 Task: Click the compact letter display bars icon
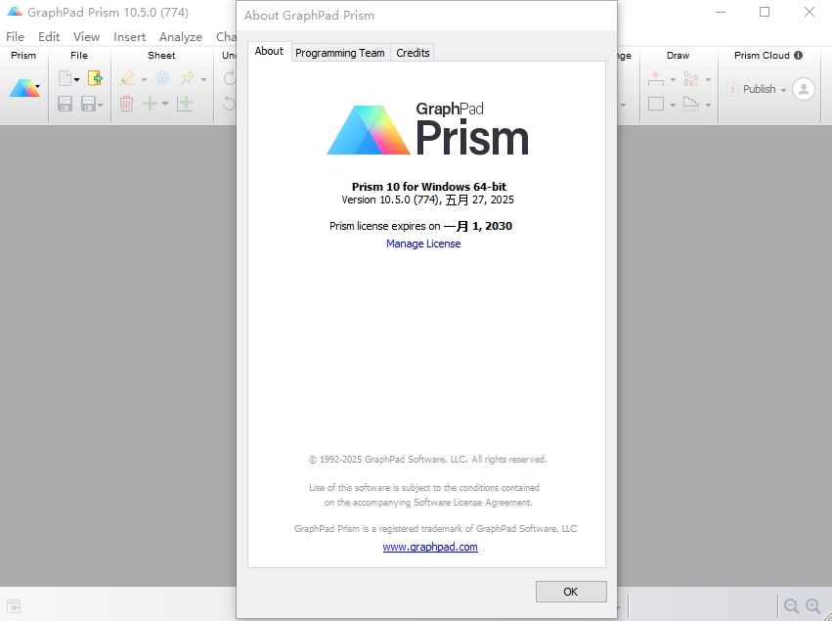coord(691,78)
